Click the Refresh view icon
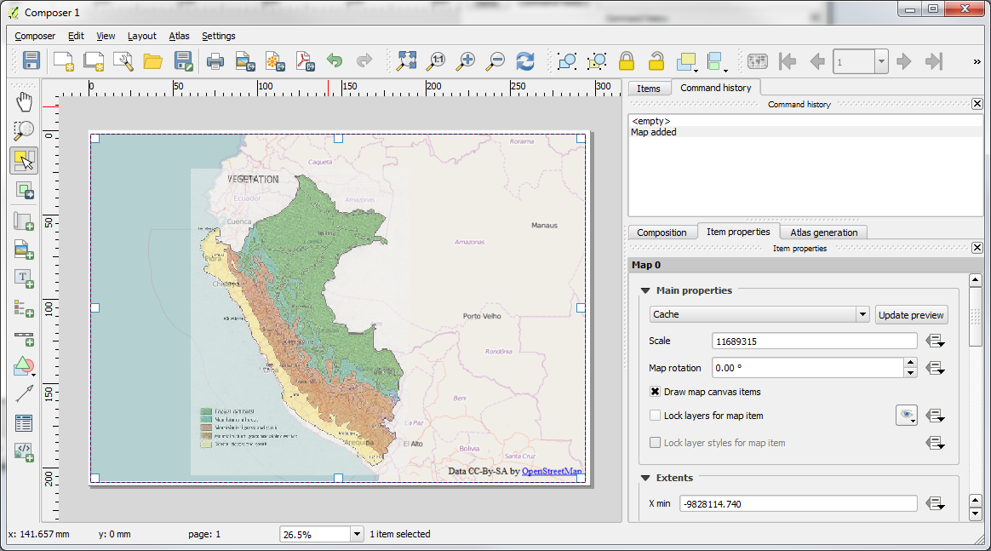The width and height of the screenshot is (991, 551). coord(525,60)
